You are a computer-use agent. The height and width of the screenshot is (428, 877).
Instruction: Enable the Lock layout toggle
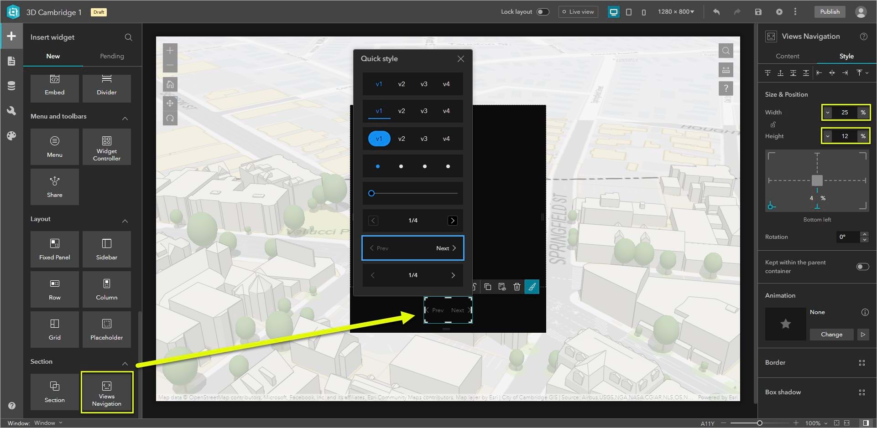point(543,11)
